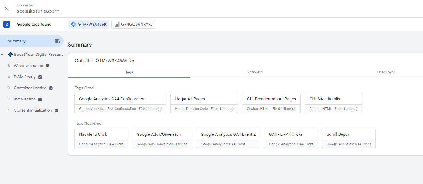Image resolution: width=423 pixels, height=184 pixels.
Task: Open the Window Loaded event
Action: pos(28,66)
